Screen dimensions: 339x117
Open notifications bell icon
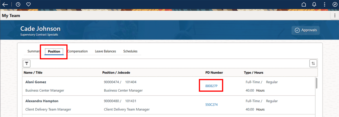tap(314, 5)
